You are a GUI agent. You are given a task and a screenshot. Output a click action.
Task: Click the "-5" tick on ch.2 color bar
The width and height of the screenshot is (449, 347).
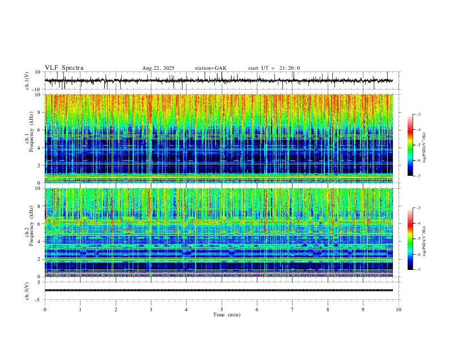click(418, 239)
